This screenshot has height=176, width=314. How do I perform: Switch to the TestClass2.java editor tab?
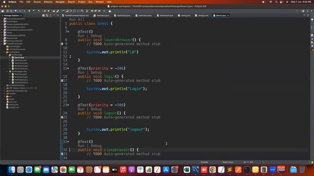coord(122,15)
